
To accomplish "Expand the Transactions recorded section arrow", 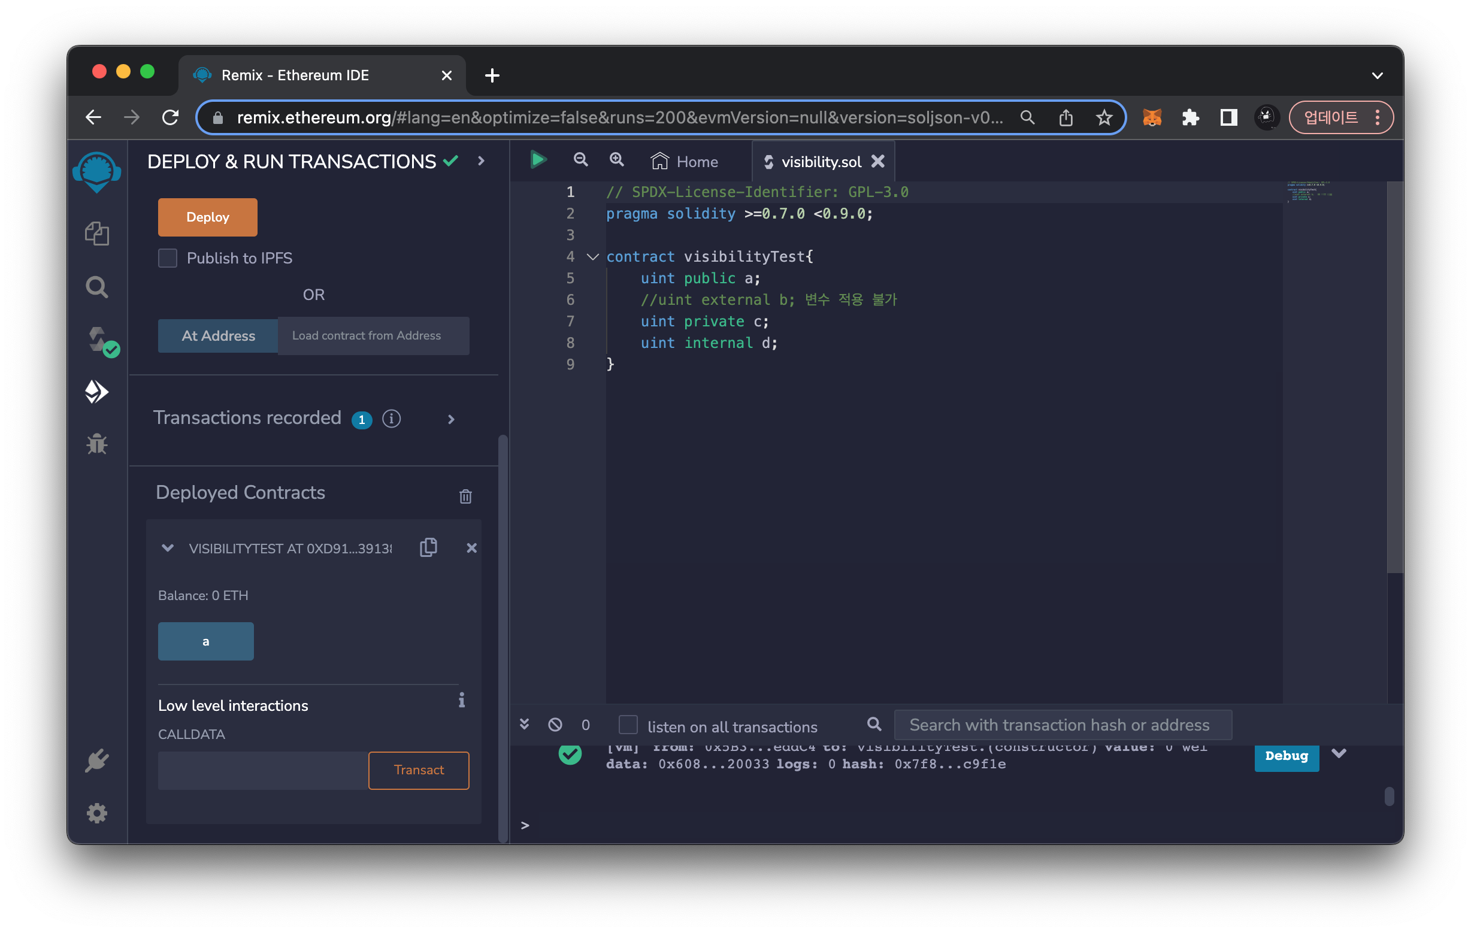I will [451, 419].
